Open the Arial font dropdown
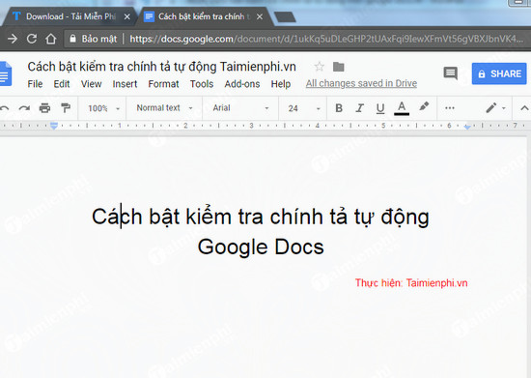This screenshot has height=378, width=531. click(x=240, y=108)
